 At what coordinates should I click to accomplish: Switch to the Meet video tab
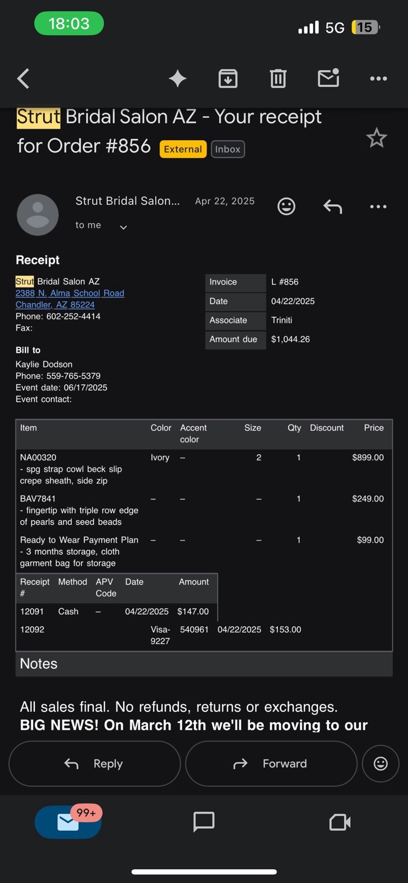click(340, 822)
